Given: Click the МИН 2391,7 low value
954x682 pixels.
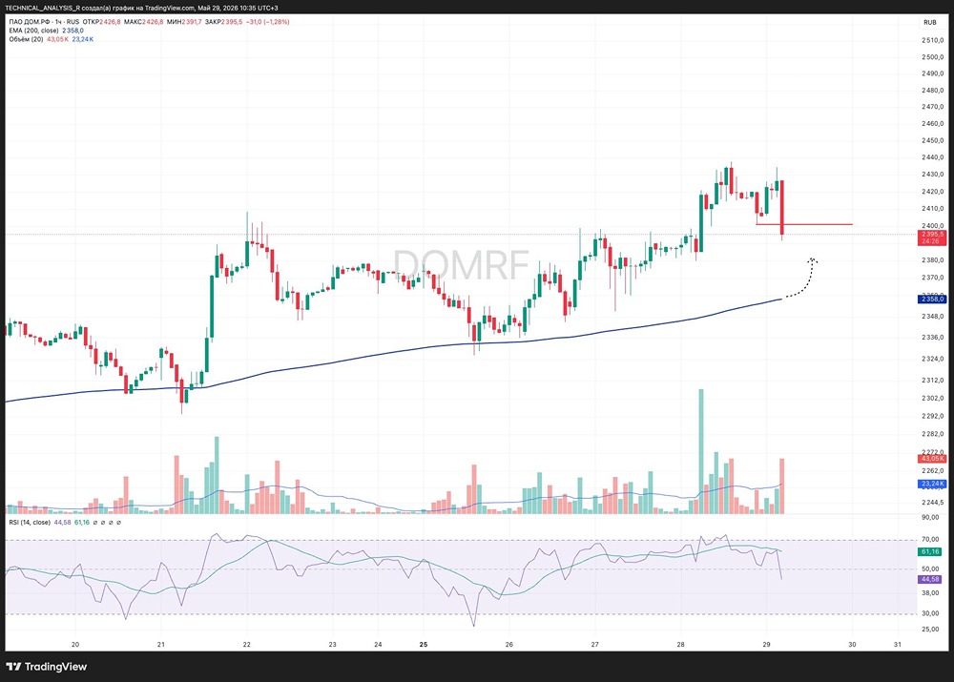Looking at the screenshot, I should click(x=184, y=22).
